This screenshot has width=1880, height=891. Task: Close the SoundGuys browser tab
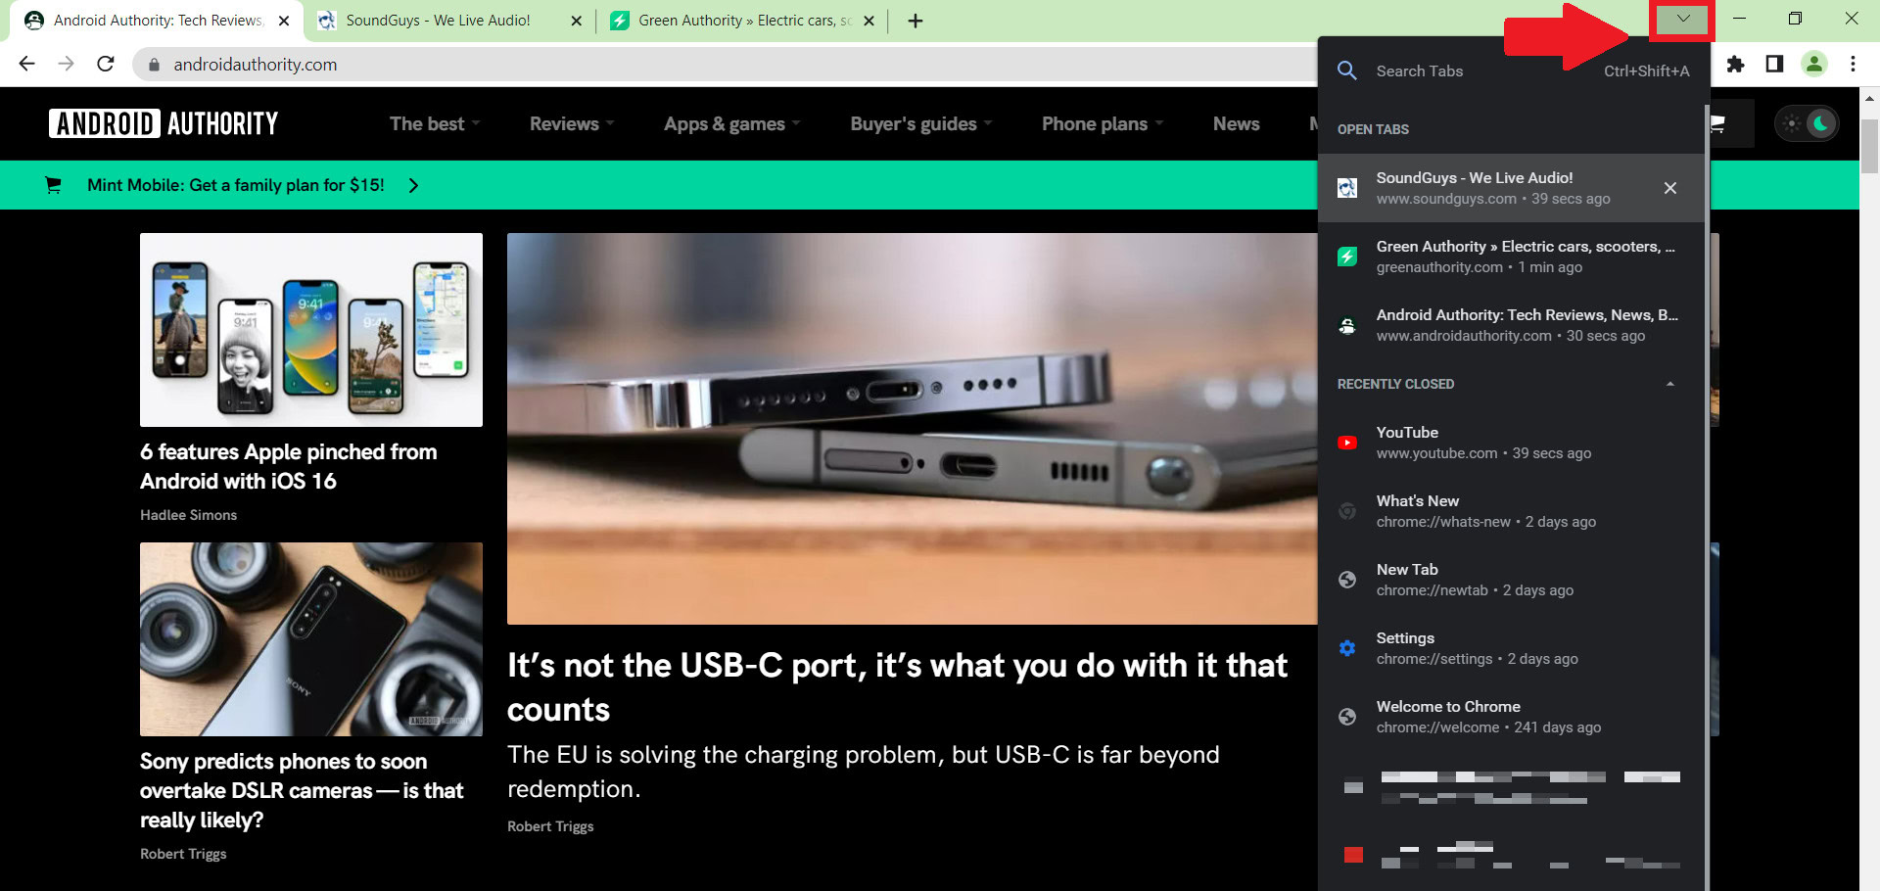[x=576, y=21]
